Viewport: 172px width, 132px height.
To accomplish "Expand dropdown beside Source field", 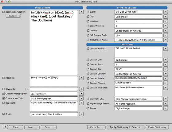I will click(166, 108).
